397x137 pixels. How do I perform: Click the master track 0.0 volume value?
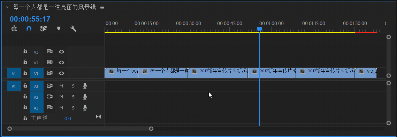pyautogui.click(x=68, y=119)
